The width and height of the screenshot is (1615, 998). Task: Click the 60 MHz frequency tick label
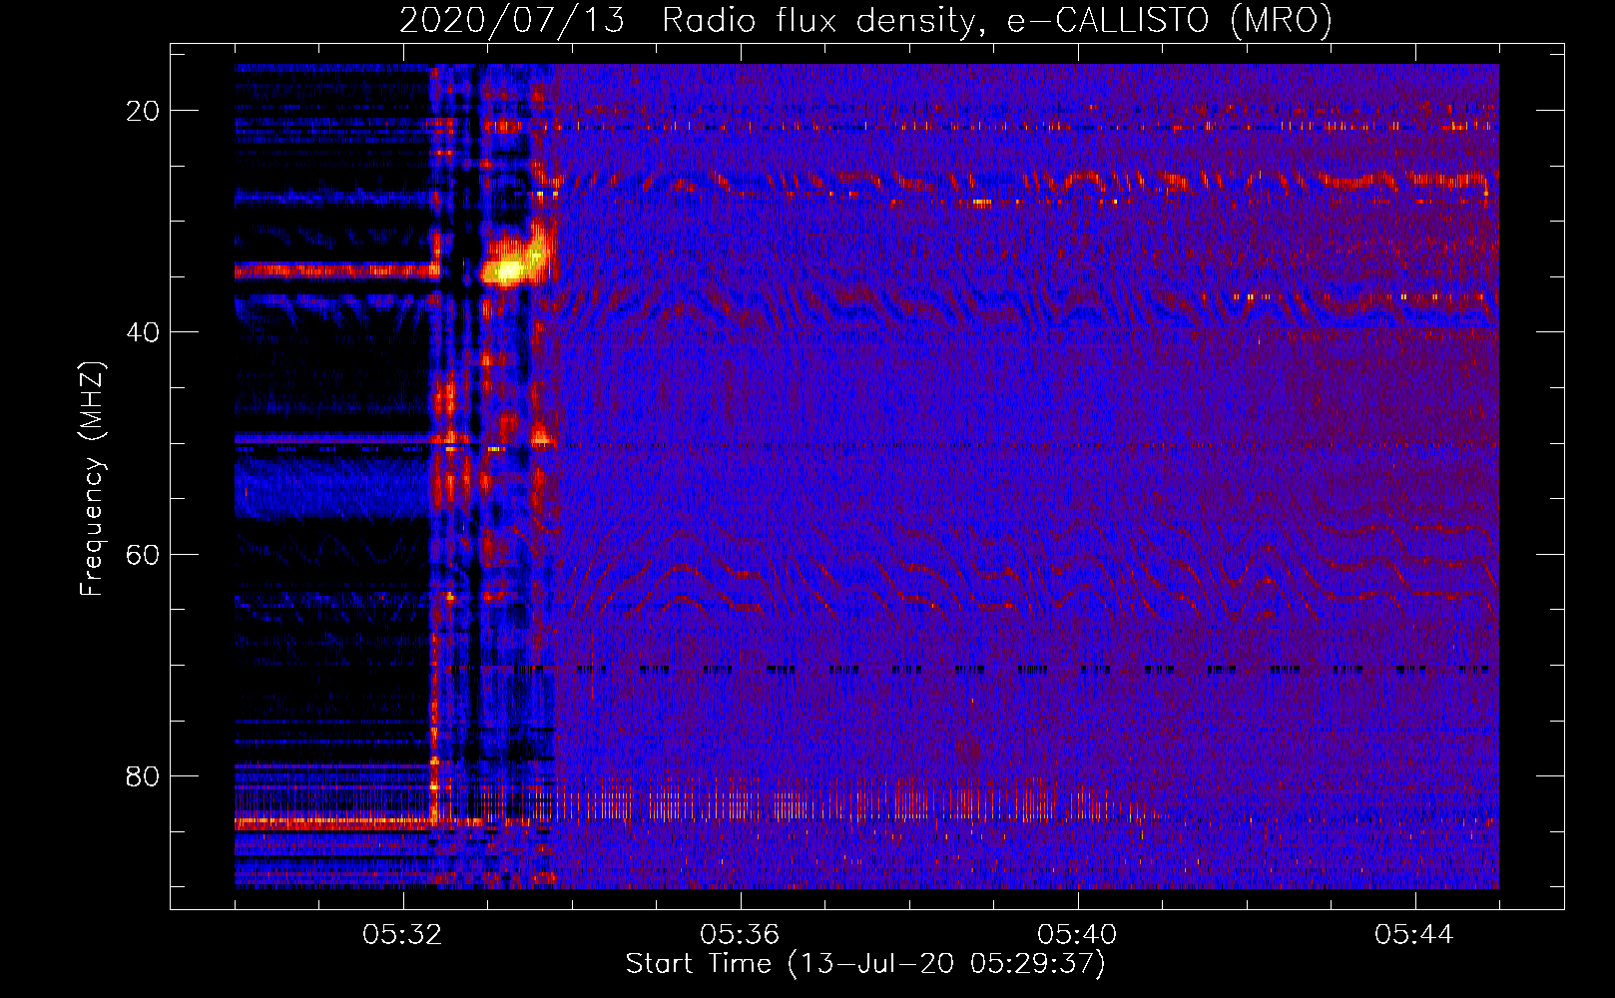pos(143,554)
